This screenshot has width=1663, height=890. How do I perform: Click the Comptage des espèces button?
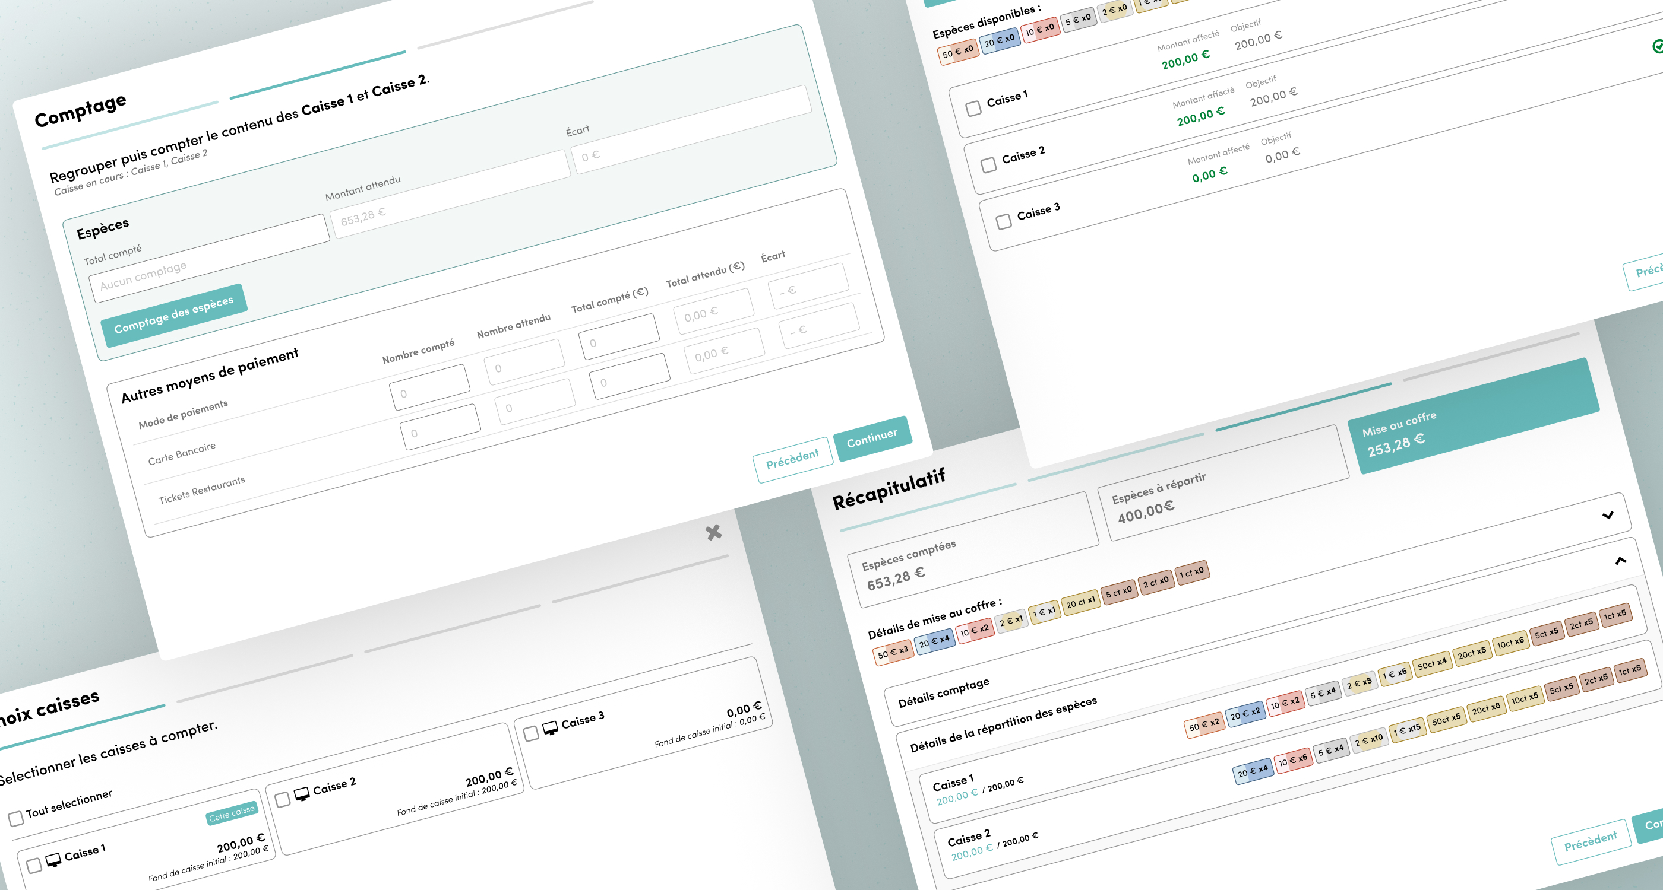(173, 314)
